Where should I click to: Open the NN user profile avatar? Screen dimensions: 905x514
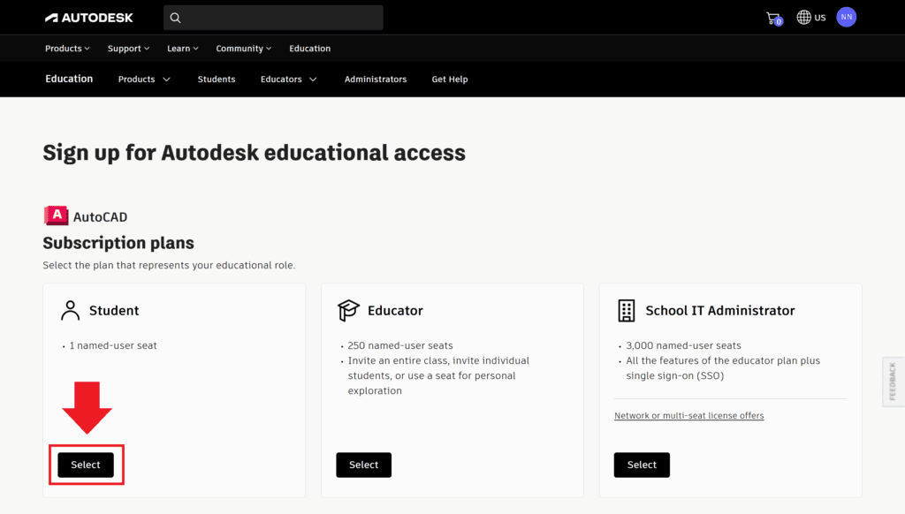pos(847,17)
